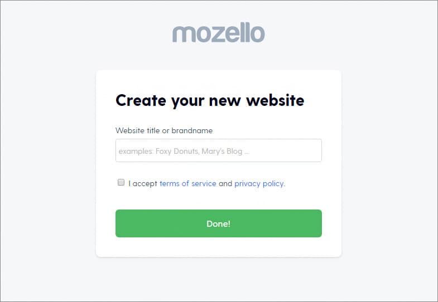
Task: Click the mozello logo at top
Action: [218, 34]
